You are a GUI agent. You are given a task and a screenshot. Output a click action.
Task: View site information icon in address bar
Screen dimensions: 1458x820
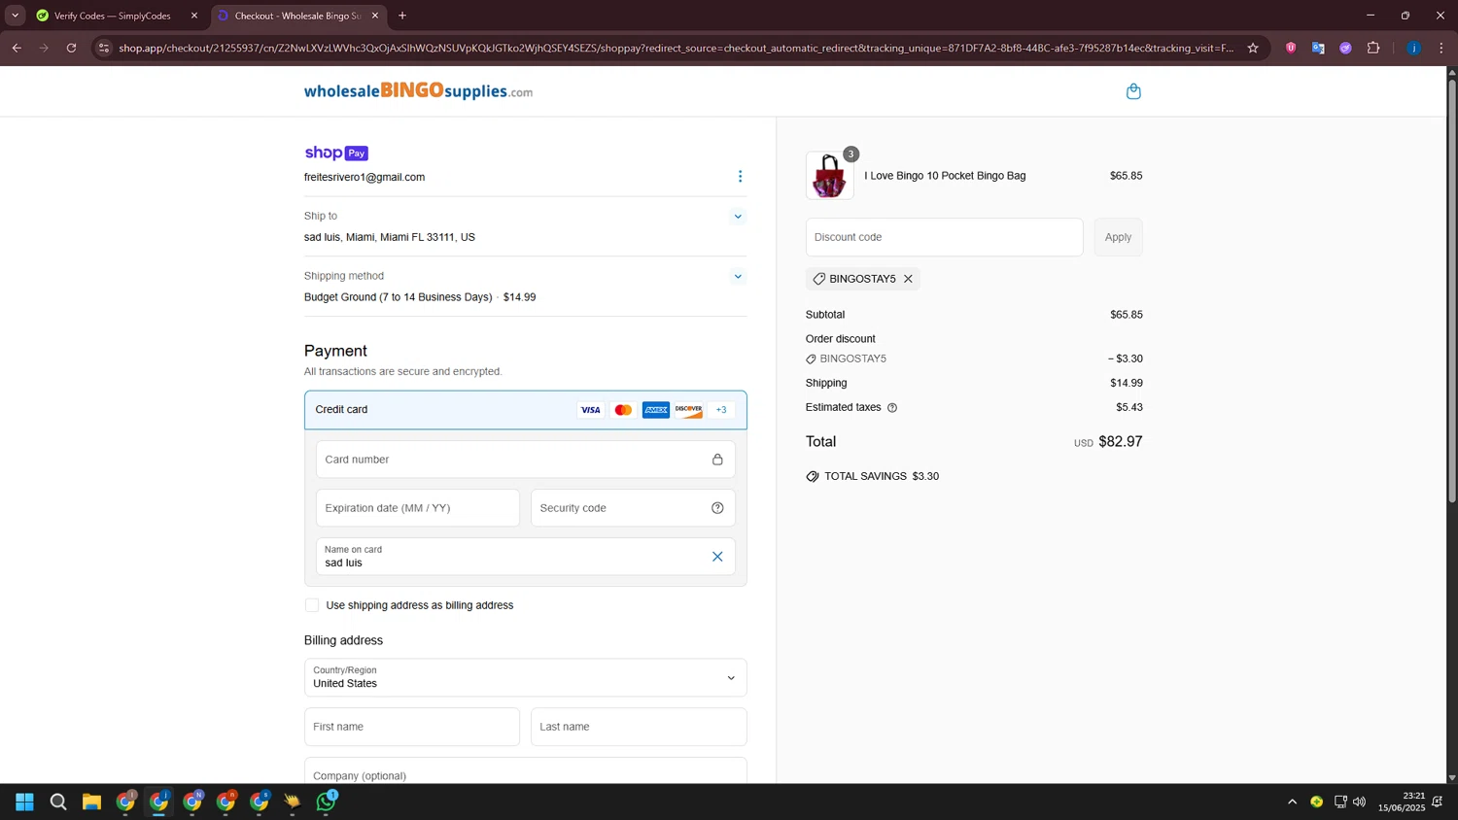[x=104, y=48]
